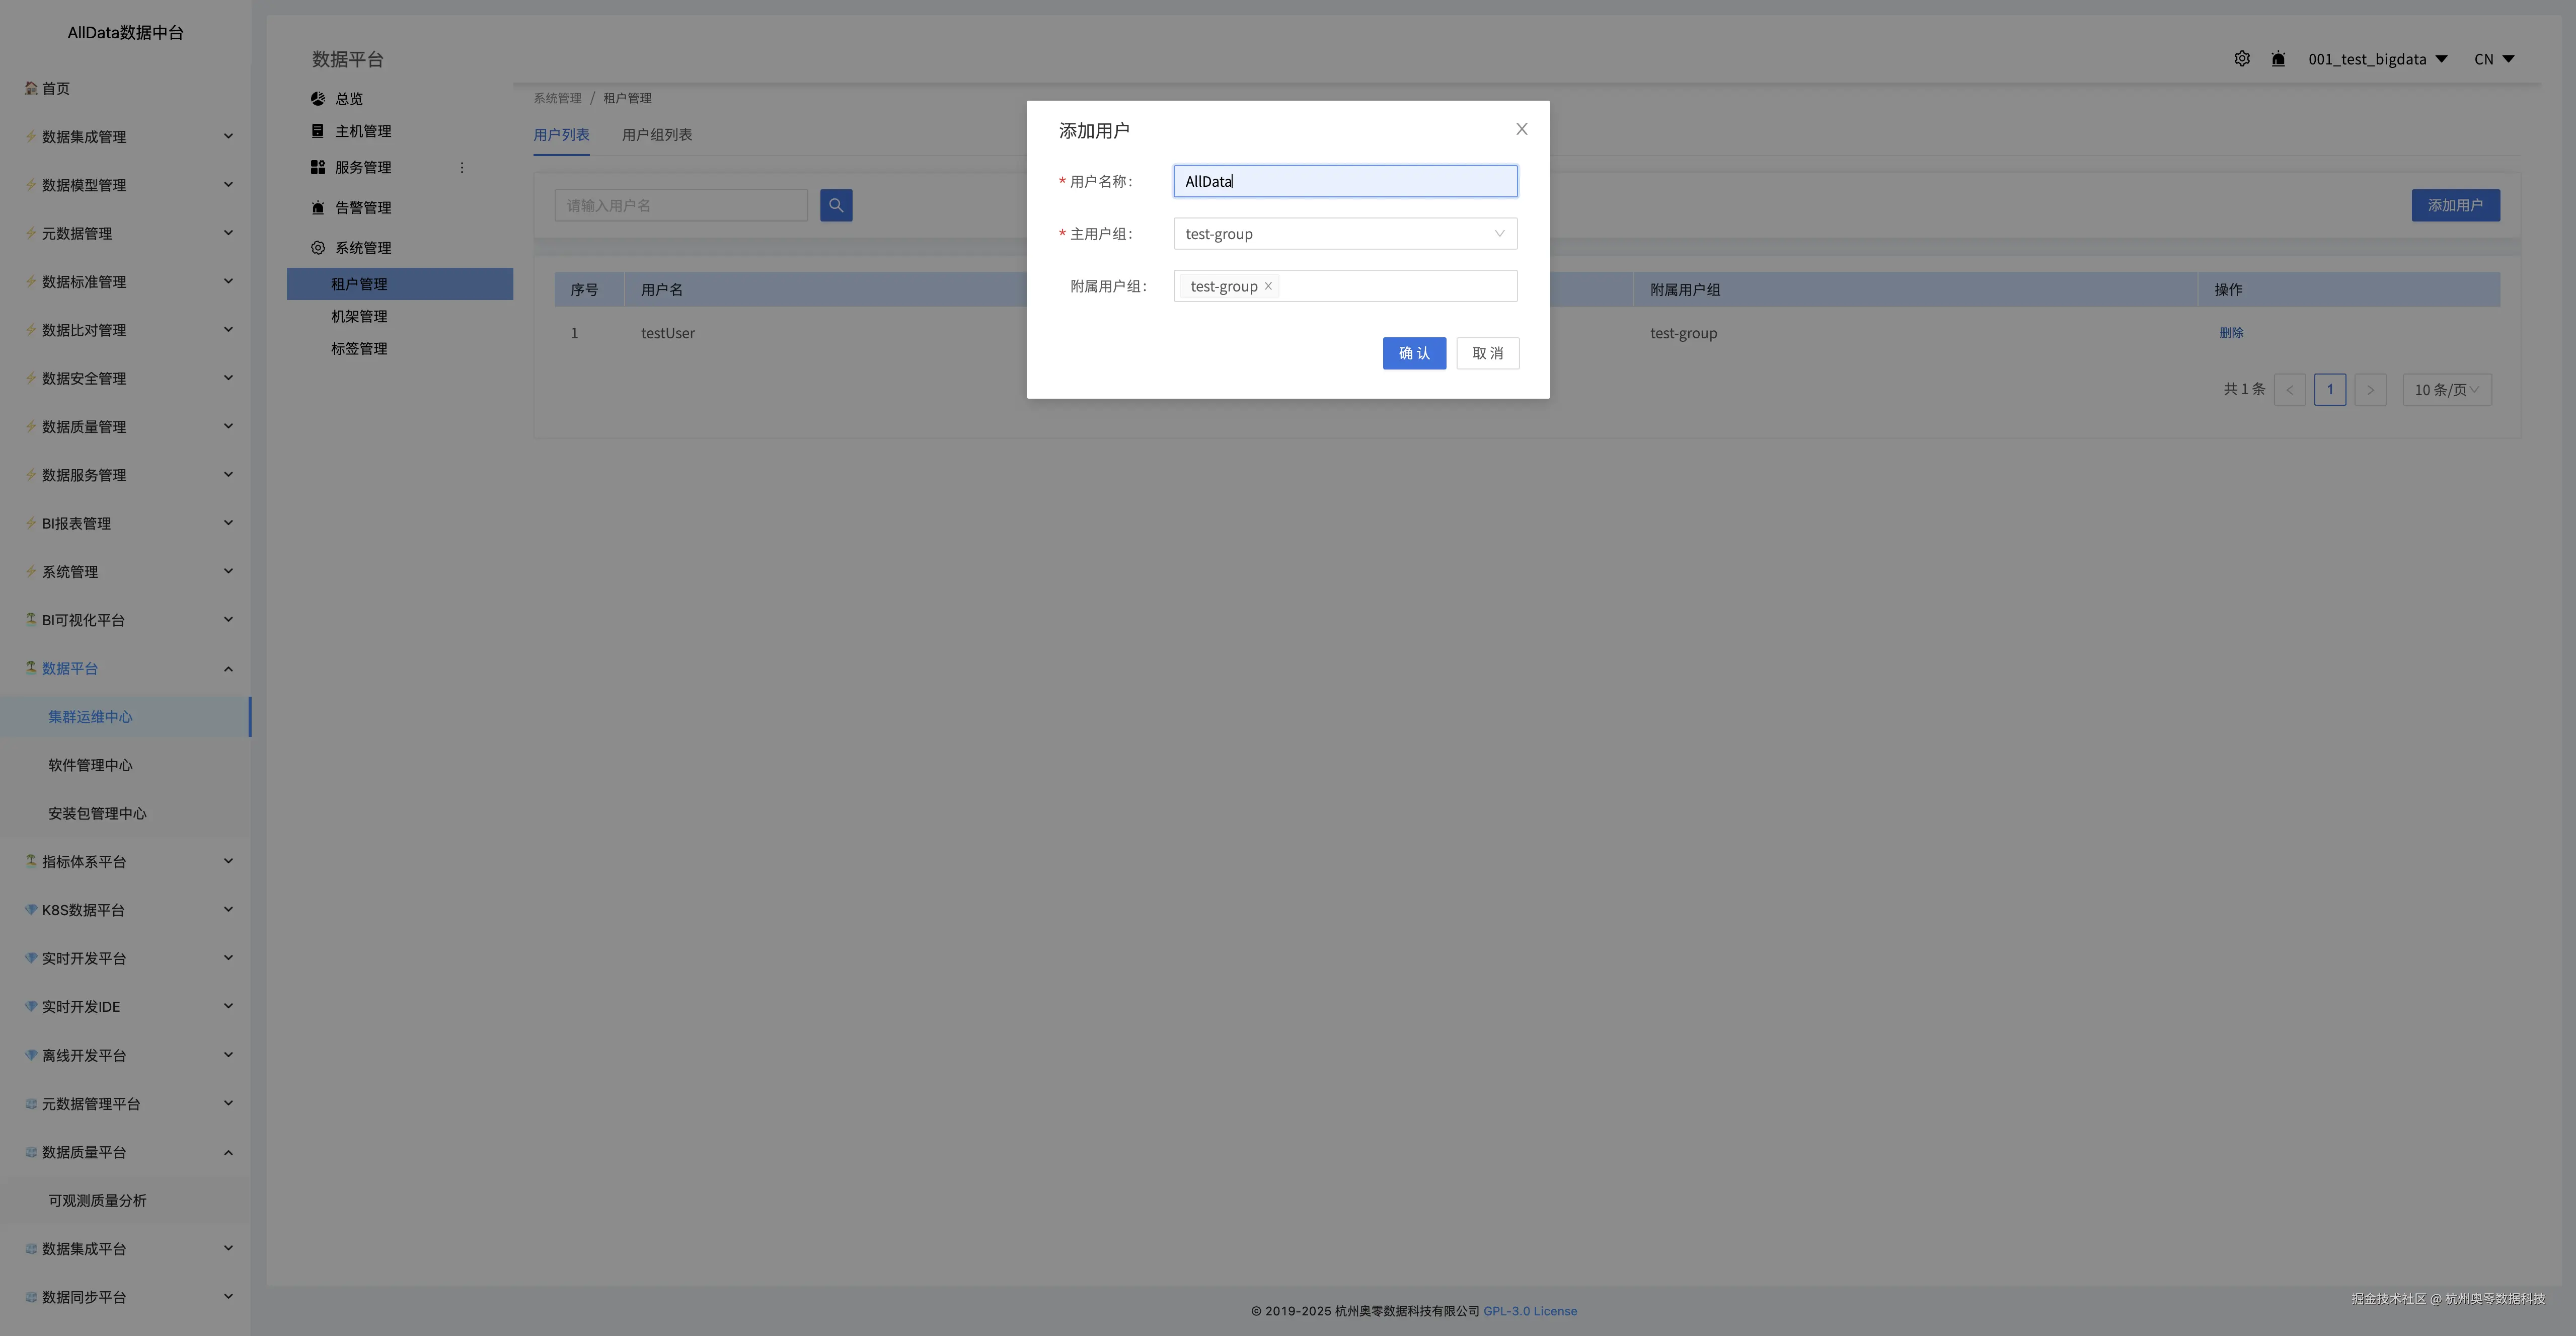Viewport: 2576px width, 1336px height.
Task: Open the GPL-3.0 License link
Action: (1529, 1311)
